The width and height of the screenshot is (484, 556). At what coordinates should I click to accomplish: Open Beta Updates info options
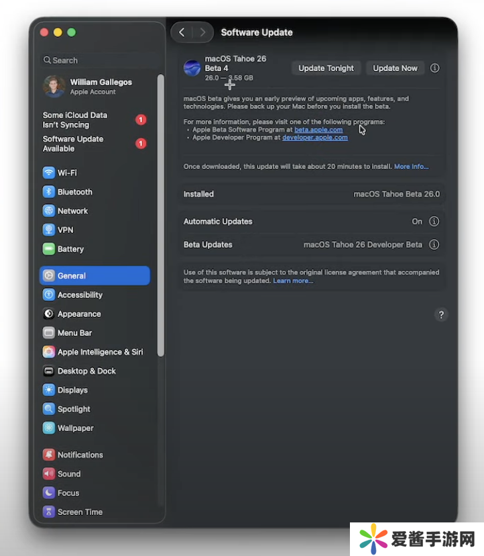point(434,245)
